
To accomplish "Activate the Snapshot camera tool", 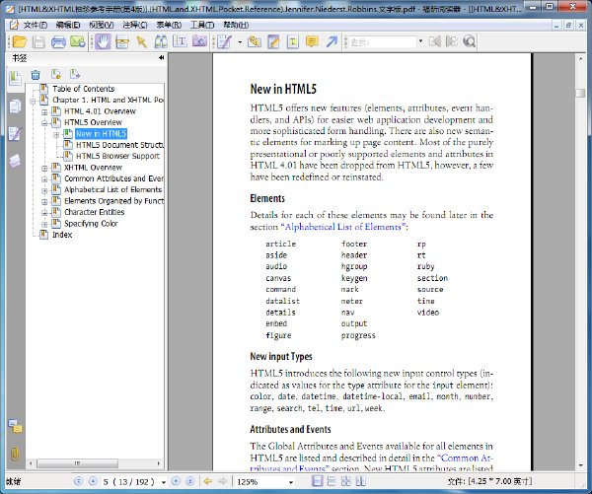I will (x=199, y=41).
